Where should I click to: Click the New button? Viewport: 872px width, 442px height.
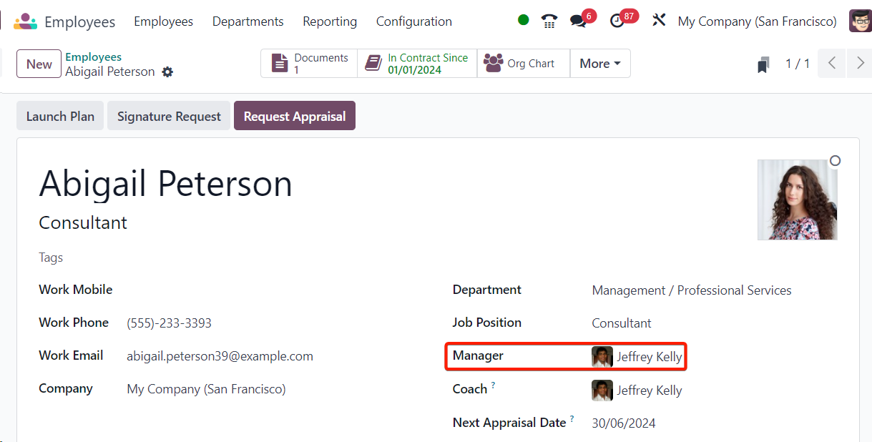click(x=39, y=64)
